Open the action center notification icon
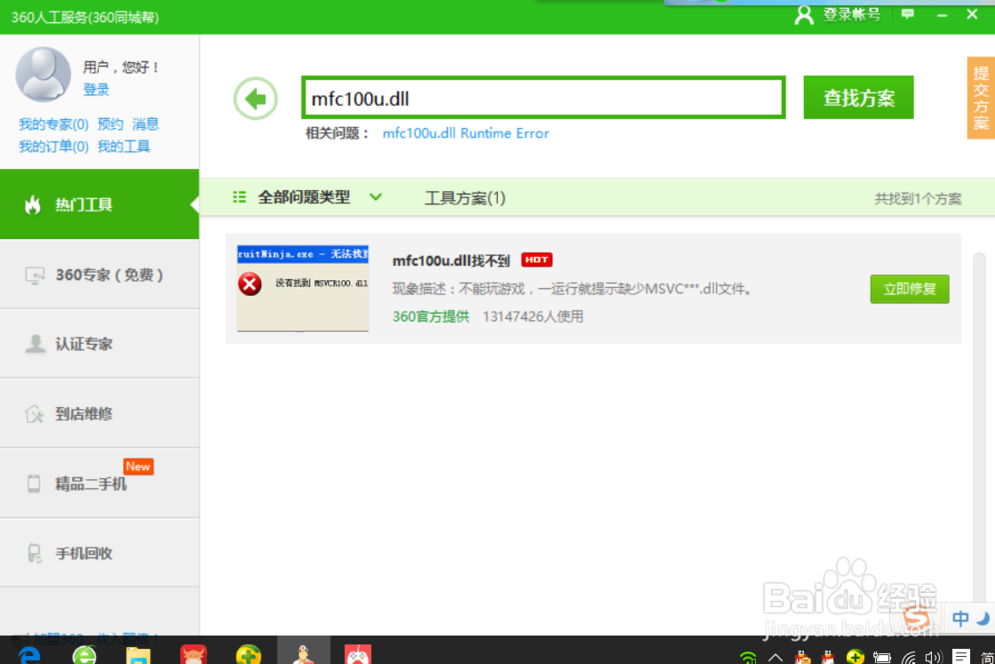995x664 pixels. coord(961,657)
